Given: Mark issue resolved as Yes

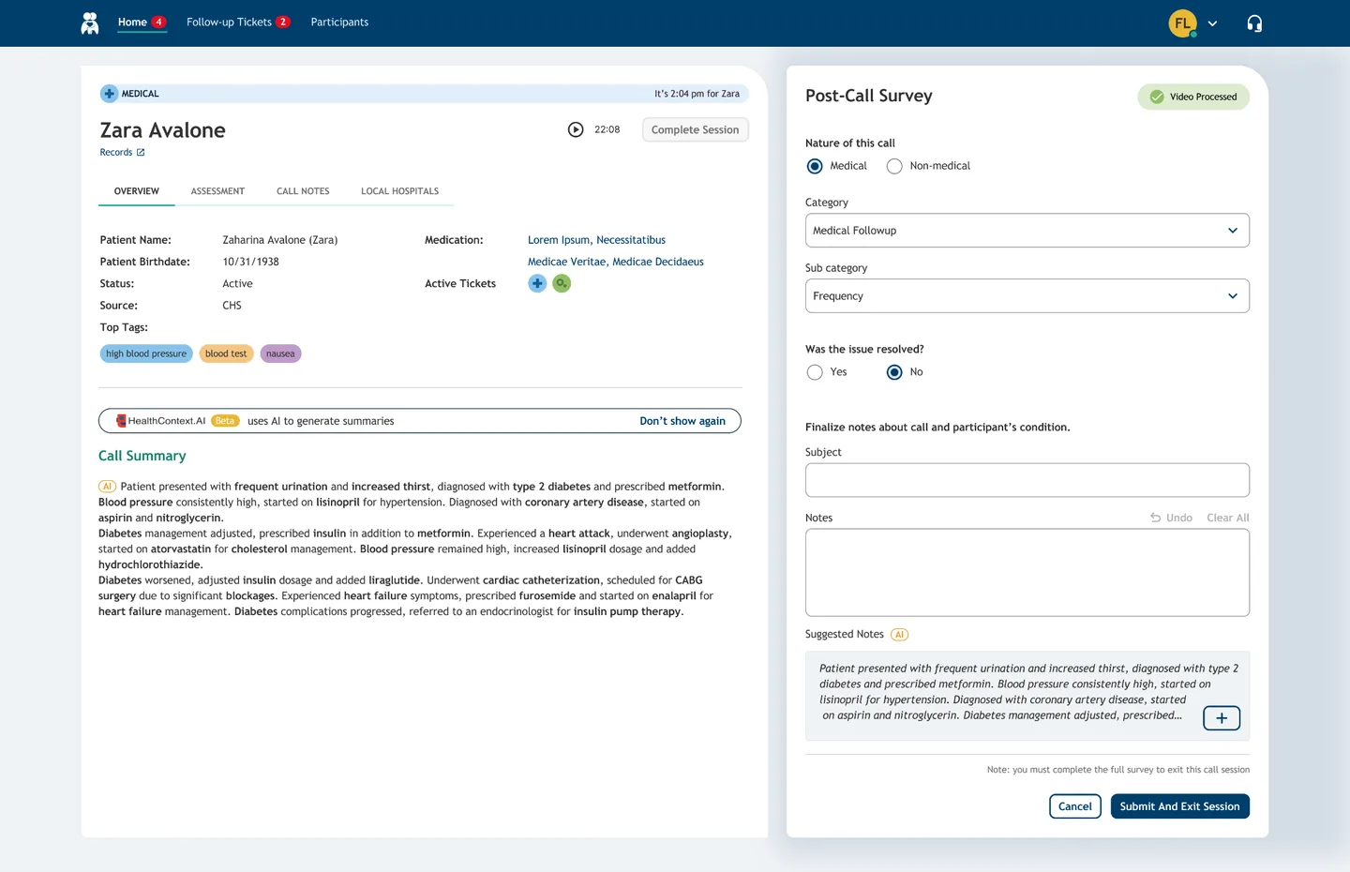Looking at the screenshot, I should click(x=815, y=372).
